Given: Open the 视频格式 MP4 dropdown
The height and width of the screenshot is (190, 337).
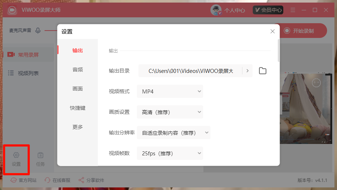Looking at the screenshot, I should click(170, 91).
